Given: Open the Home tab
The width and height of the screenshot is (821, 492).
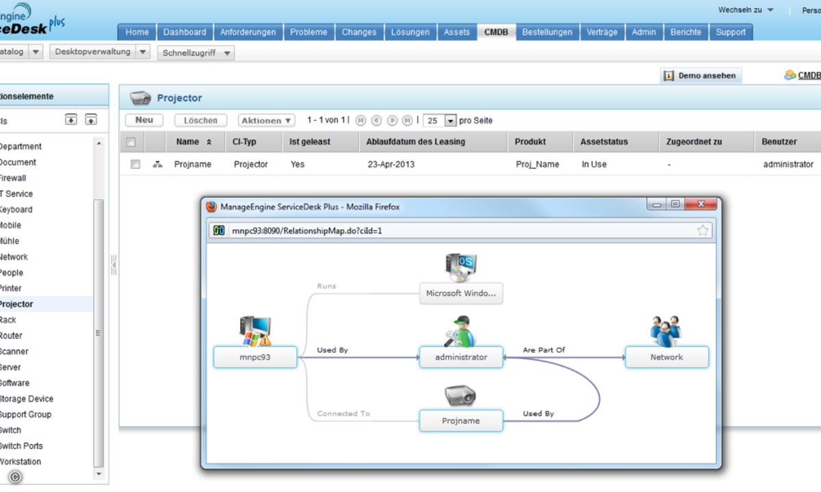Looking at the screenshot, I should (x=137, y=32).
